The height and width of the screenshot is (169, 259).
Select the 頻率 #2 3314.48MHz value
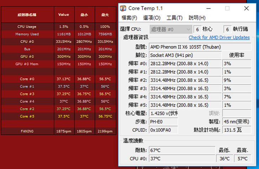185,80
